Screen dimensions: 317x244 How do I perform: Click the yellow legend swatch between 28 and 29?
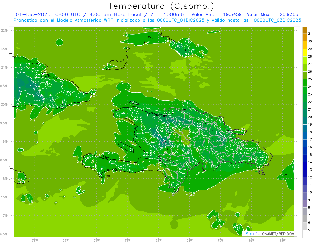[x=305, y=53]
